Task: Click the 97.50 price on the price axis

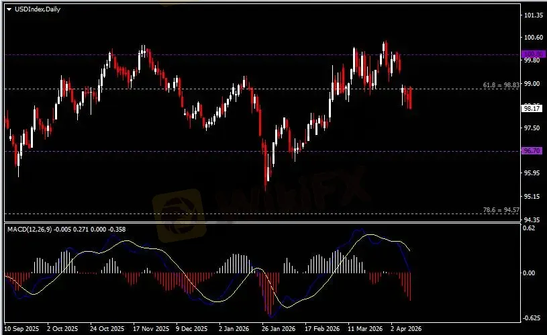Action: pyautogui.click(x=532, y=128)
